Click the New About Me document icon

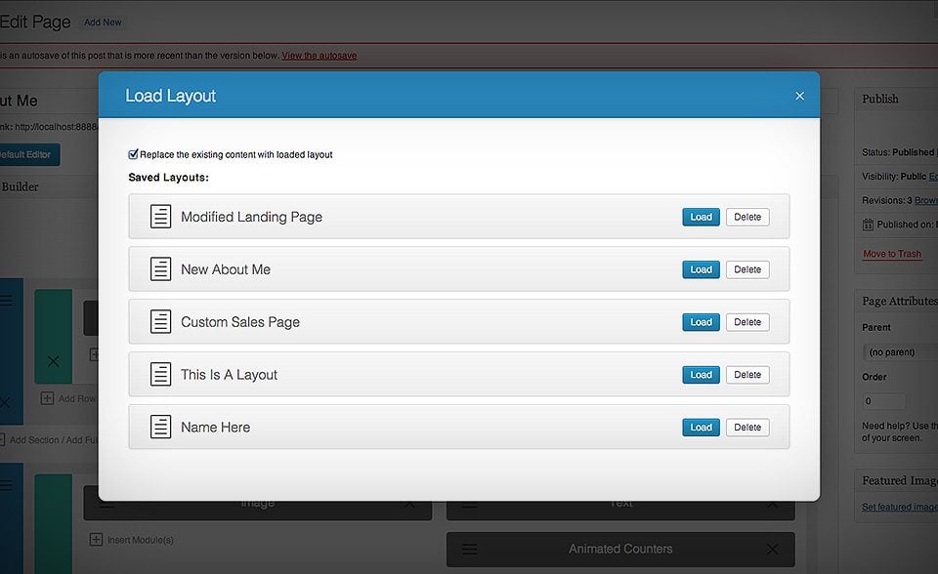coord(160,269)
